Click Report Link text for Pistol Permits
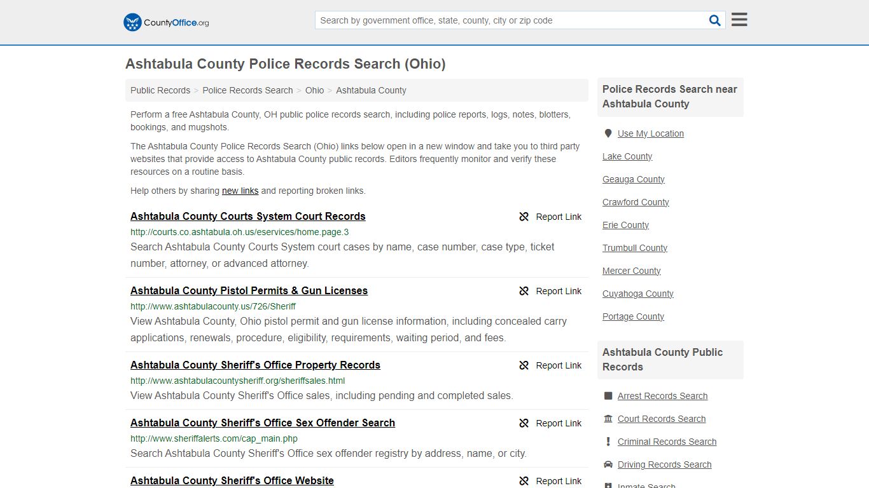Viewport: 869px width, 488px height. [x=559, y=291]
